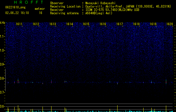Image resolution: width=176 pixels, height=112 pixels.
Task: Click the 0.6 kHz axis label
Action: tap(3, 106)
